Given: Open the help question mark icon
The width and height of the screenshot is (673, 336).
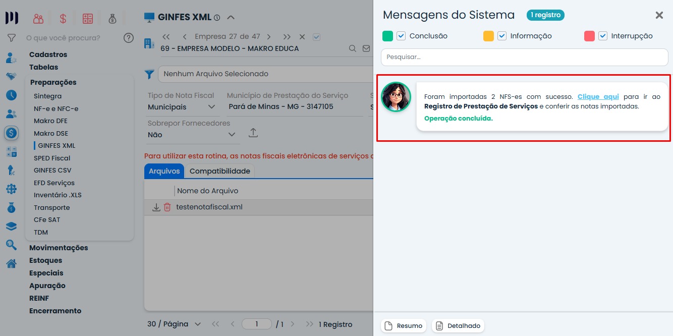Looking at the screenshot, I should tap(129, 38).
